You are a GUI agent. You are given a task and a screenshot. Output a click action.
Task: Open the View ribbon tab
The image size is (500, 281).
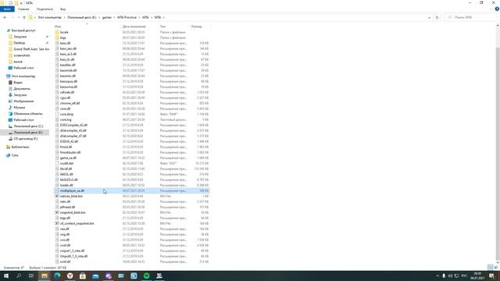coord(62,9)
